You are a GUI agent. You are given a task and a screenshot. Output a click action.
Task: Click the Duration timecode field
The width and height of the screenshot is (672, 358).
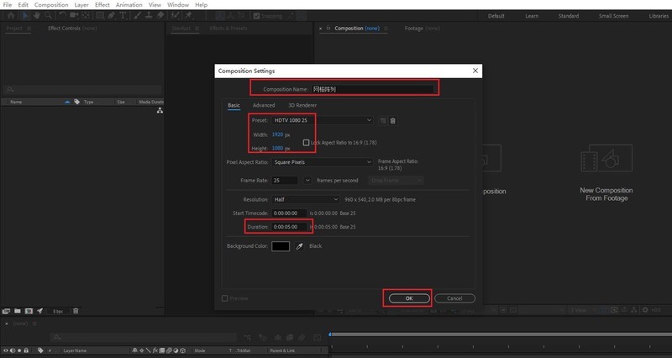(290, 227)
